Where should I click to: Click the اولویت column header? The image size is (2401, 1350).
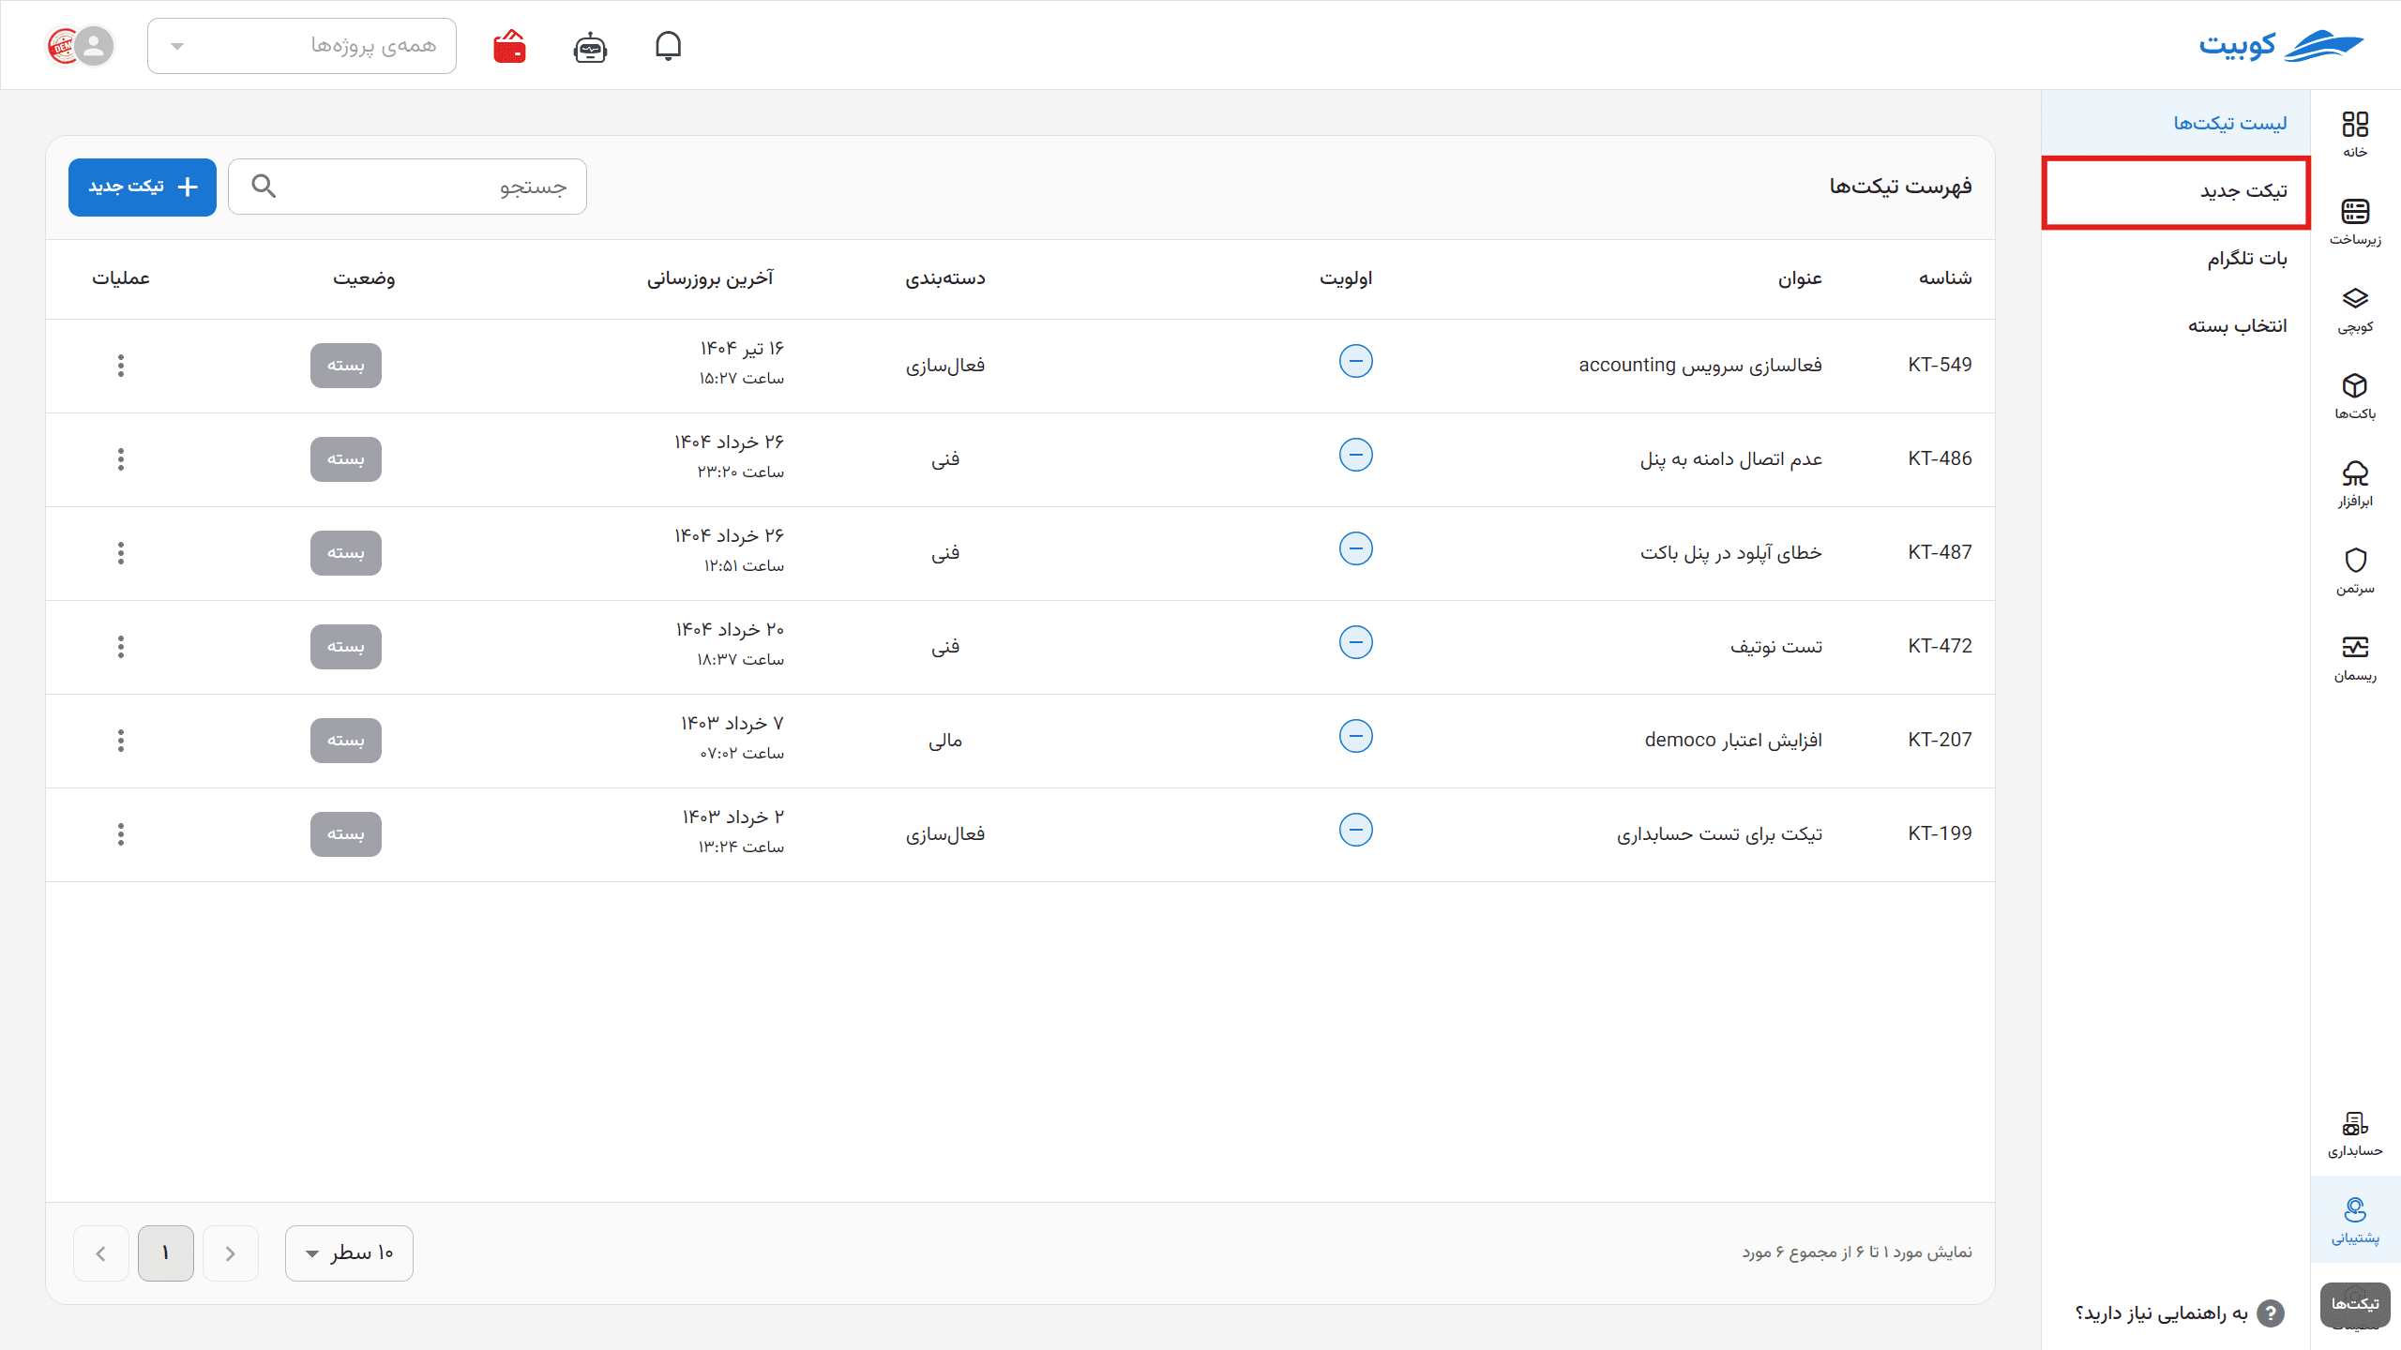1346,278
